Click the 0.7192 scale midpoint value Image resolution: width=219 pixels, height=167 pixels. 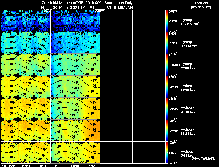coord(173,131)
